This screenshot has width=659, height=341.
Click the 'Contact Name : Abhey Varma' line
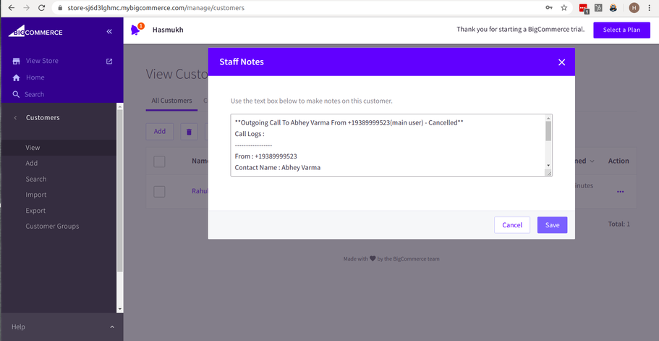(277, 167)
